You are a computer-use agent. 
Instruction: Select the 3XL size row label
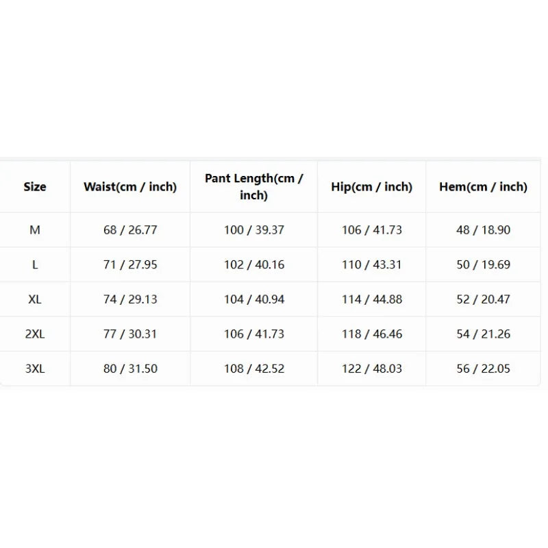[35, 369]
